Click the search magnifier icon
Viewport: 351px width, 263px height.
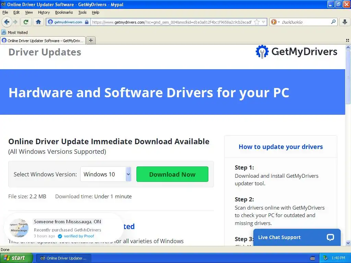pos(333,22)
